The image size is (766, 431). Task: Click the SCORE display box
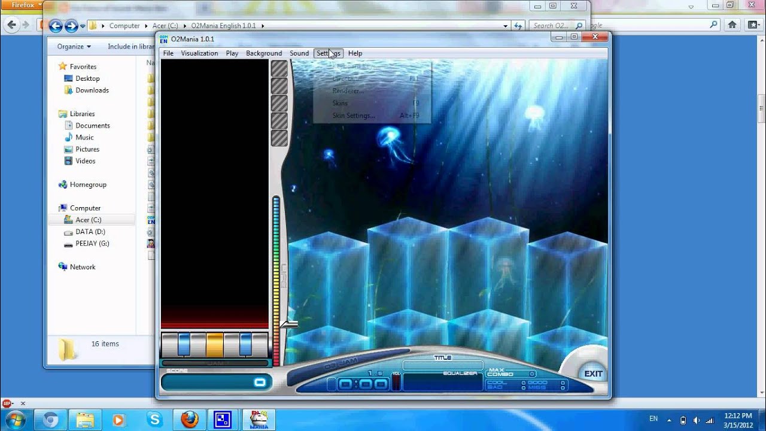[x=216, y=382]
